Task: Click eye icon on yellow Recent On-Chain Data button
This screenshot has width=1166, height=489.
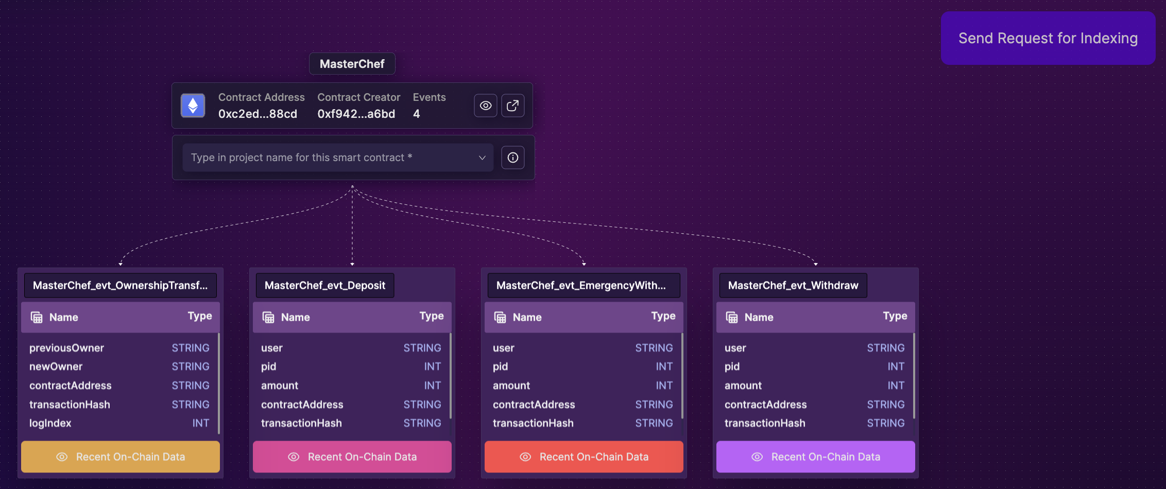Action: pyautogui.click(x=62, y=457)
